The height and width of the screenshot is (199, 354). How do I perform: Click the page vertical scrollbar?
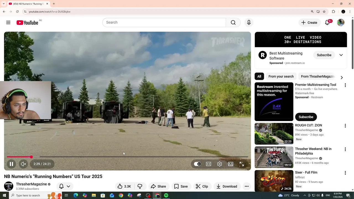[352, 44]
